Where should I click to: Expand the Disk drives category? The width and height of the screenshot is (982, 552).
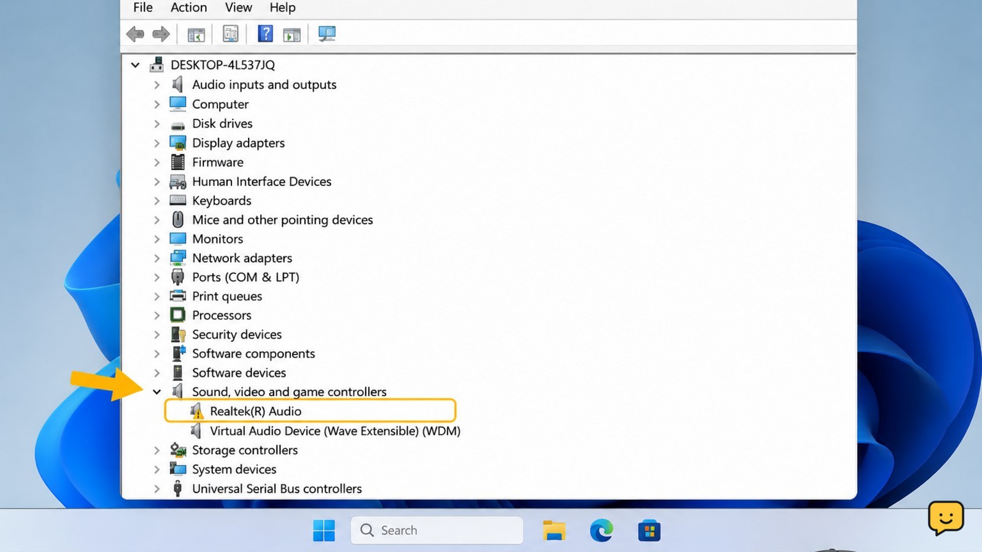pyautogui.click(x=157, y=124)
